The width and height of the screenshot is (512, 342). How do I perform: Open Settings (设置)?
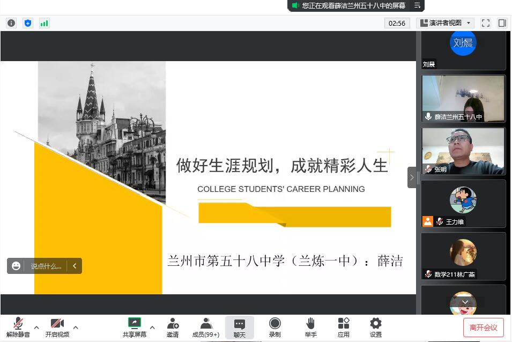tap(376, 327)
